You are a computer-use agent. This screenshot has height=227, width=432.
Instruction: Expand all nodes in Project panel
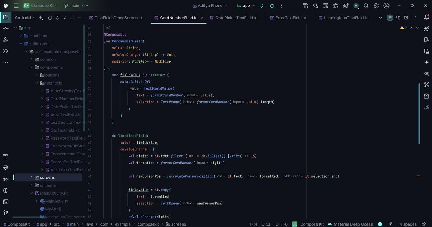tap(58, 18)
